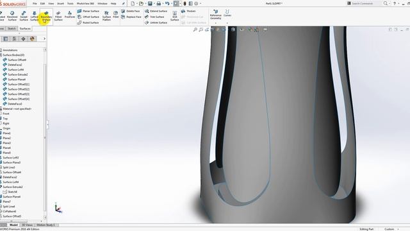Open the Window menu
Viewport: 410px width, 231px height.
click(102, 4)
